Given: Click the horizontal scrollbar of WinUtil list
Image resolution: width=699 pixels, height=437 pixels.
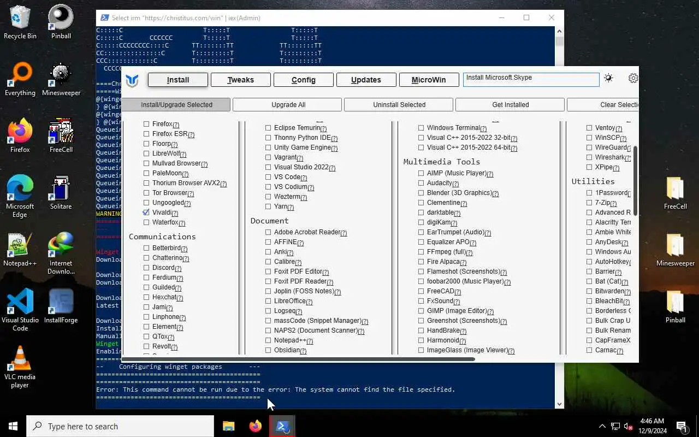Looking at the screenshot, I should click(298, 359).
